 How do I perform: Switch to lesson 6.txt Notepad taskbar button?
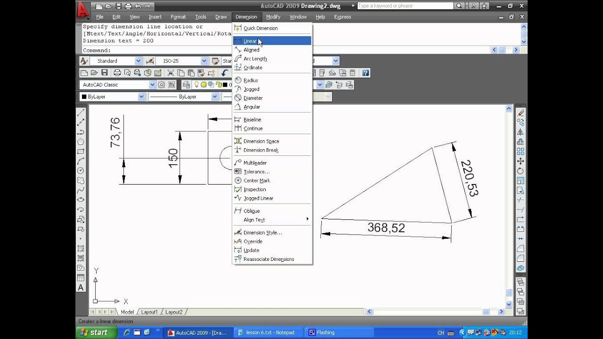click(269, 332)
